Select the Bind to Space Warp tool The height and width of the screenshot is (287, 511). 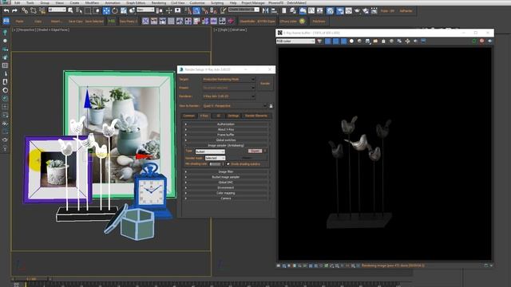(x=42, y=10)
